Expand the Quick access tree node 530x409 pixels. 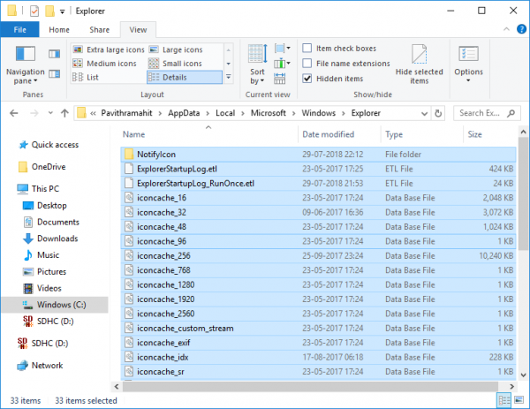tap(7, 146)
